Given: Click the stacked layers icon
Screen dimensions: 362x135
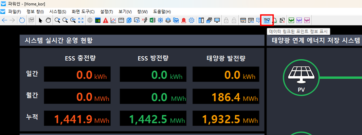Looking at the screenshot, I should (168, 21).
